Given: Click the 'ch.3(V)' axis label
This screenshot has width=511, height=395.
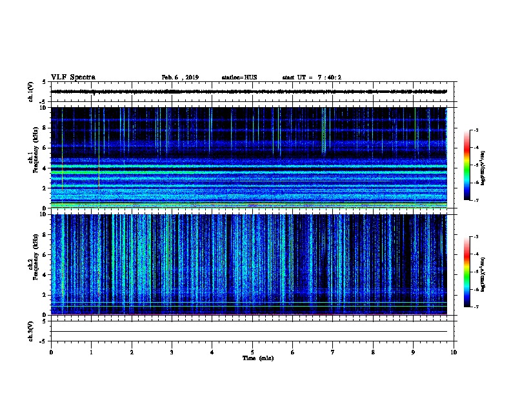Looking at the screenshot, I should [30, 331].
